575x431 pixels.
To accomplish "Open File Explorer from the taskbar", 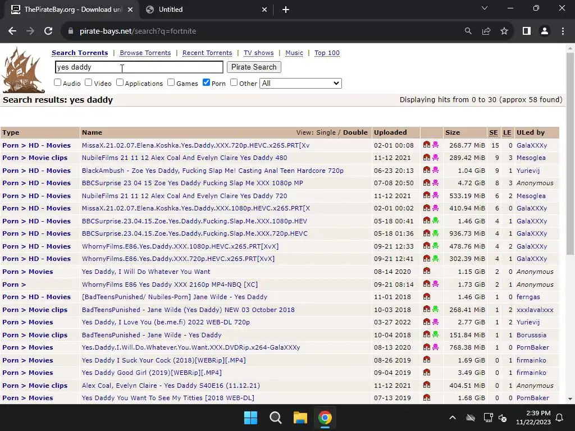I will coord(300,418).
